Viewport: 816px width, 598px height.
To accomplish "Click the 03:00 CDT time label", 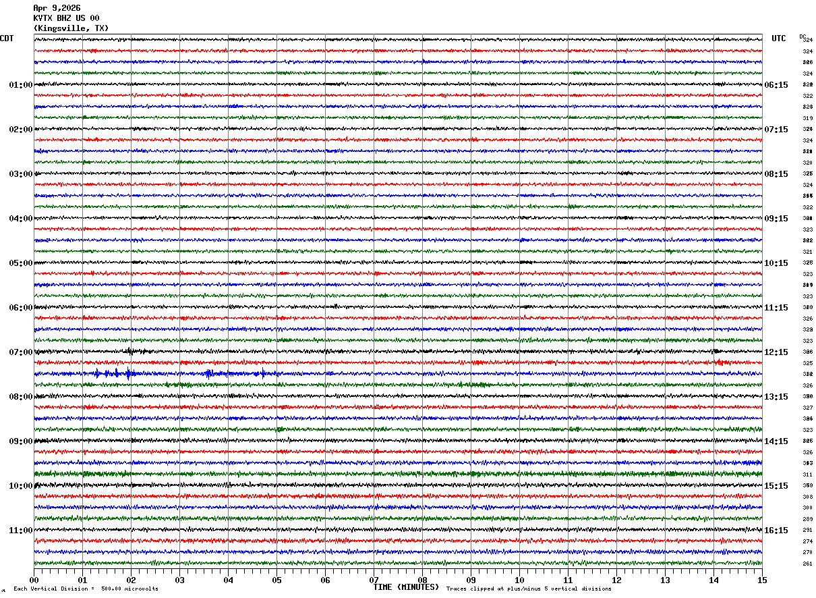I will coord(21,174).
